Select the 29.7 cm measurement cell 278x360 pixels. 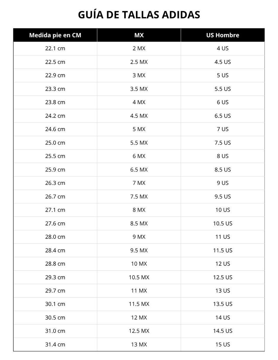pos(55,291)
